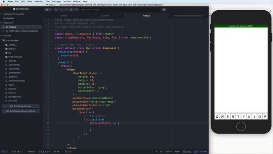This screenshot has width=273, height=154.
Task: Open the Nuclide task runner dropdown
Action: pos(48,9)
